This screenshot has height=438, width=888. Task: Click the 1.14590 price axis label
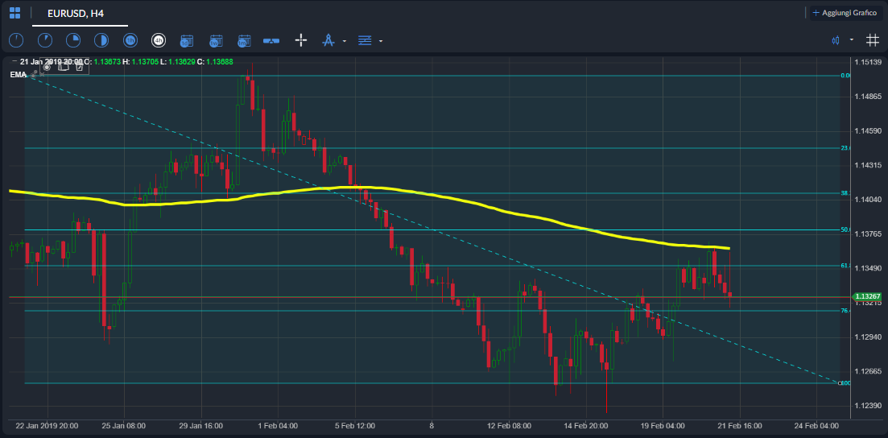click(867, 131)
